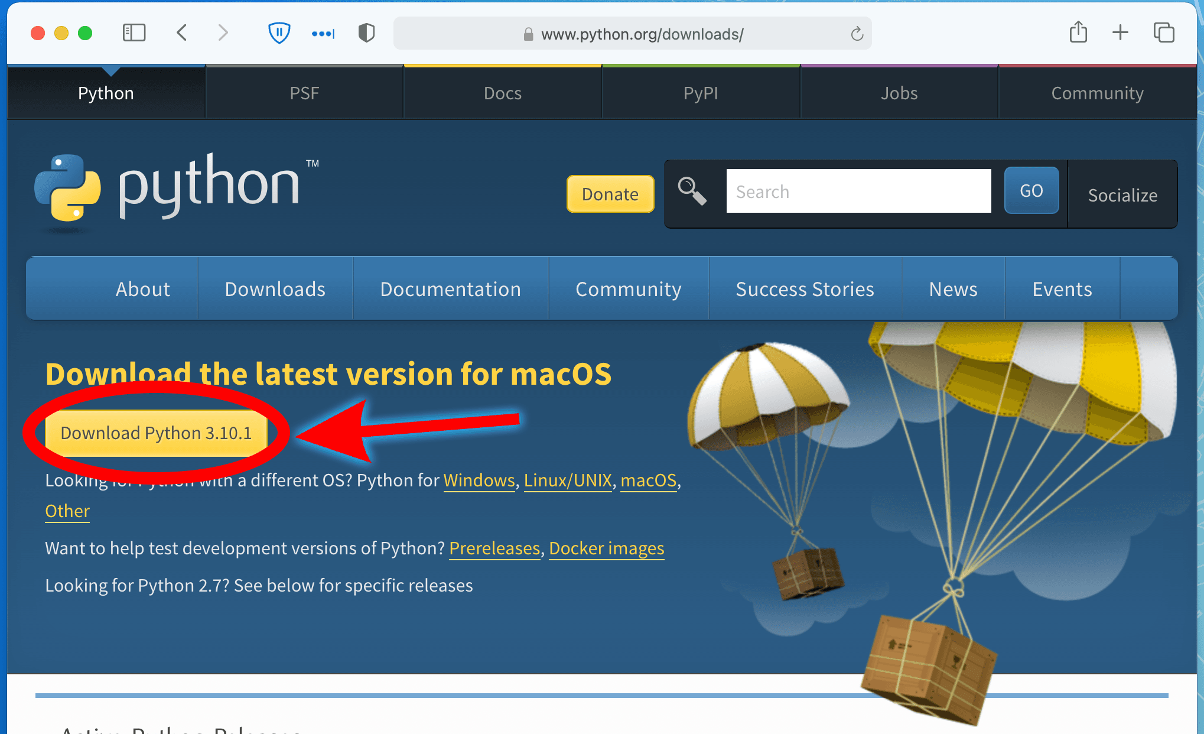Image resolution: width=1204 pixels, height=734 pixels.
Task: Go forward with the right chevron
Action: (223, 33)
